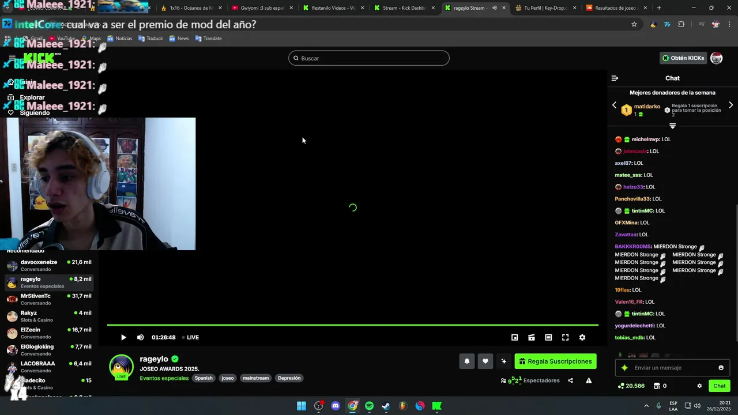This screenshot has height=415, width=738.
Task: Open Steam from the Windows taskbar
Action: 386,406
